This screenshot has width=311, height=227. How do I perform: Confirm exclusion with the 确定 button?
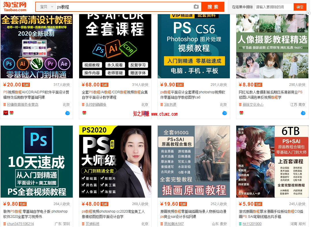click(300, 7)
